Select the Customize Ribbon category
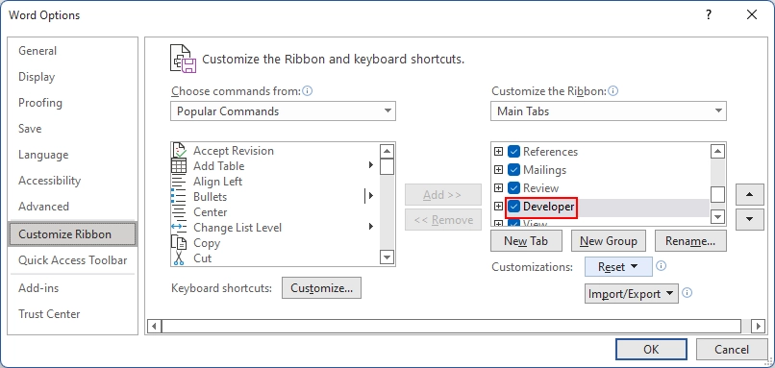This screenshot has width=775, height=368. pos(72,234)
